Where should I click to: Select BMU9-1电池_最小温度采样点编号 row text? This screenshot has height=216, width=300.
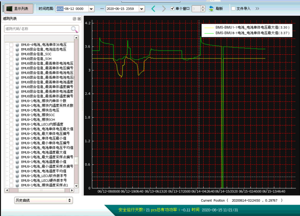(x=47, y=166)
